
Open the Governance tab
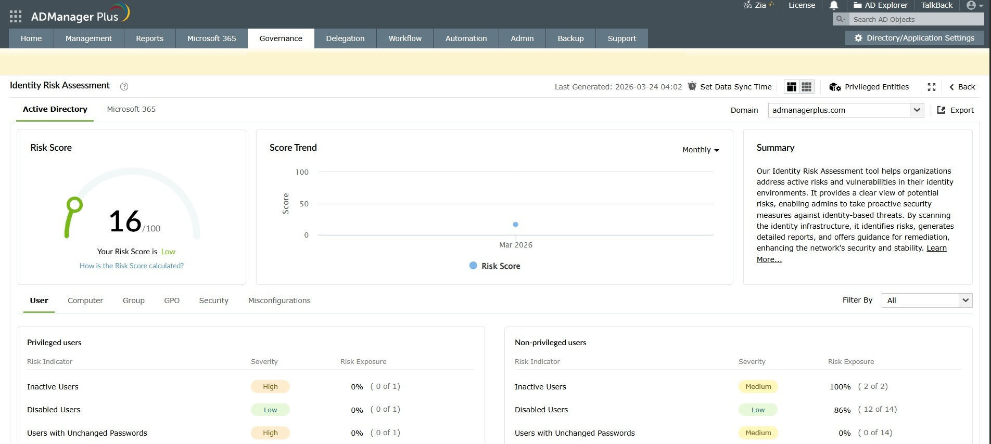pyautogui.click(x=281, y=38)
